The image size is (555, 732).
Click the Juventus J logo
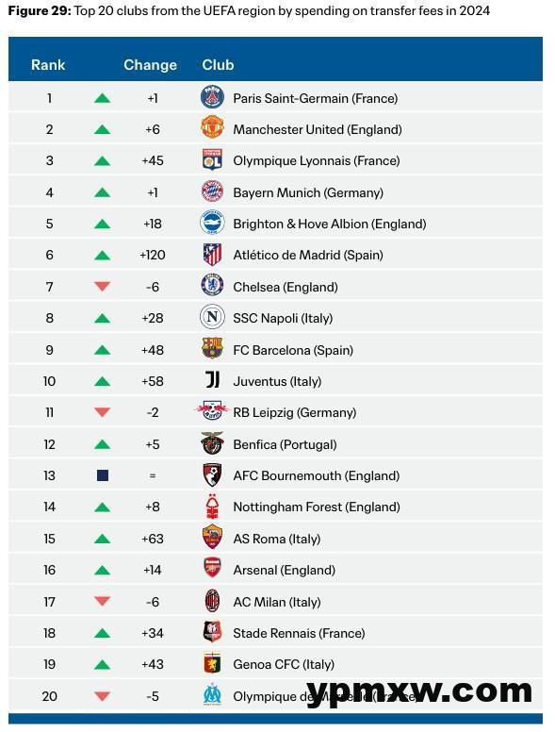(x=213, y=380)
